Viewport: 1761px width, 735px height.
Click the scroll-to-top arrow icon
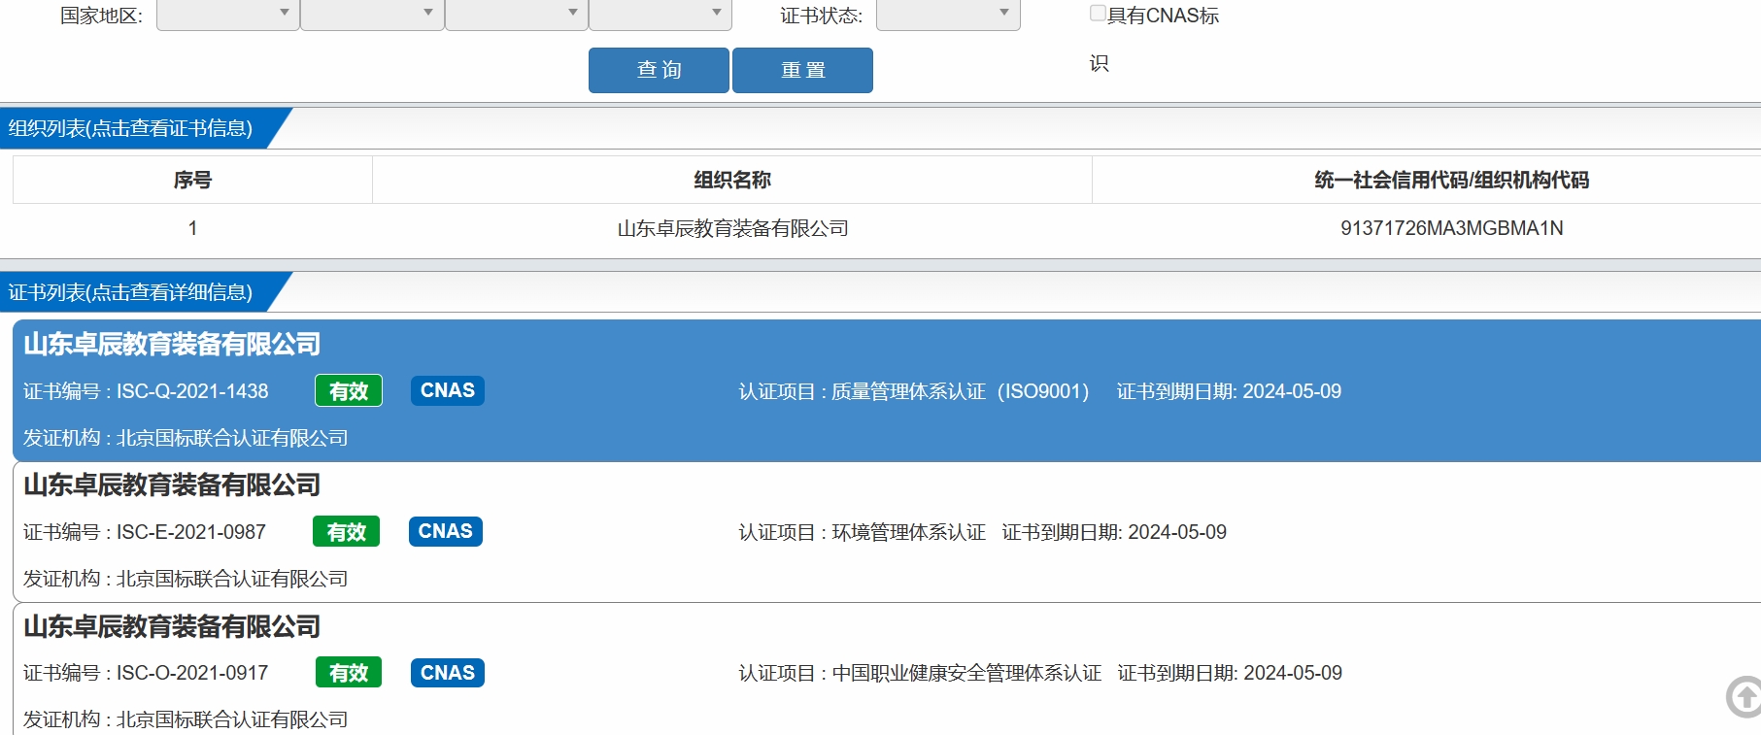[1744, 696]
